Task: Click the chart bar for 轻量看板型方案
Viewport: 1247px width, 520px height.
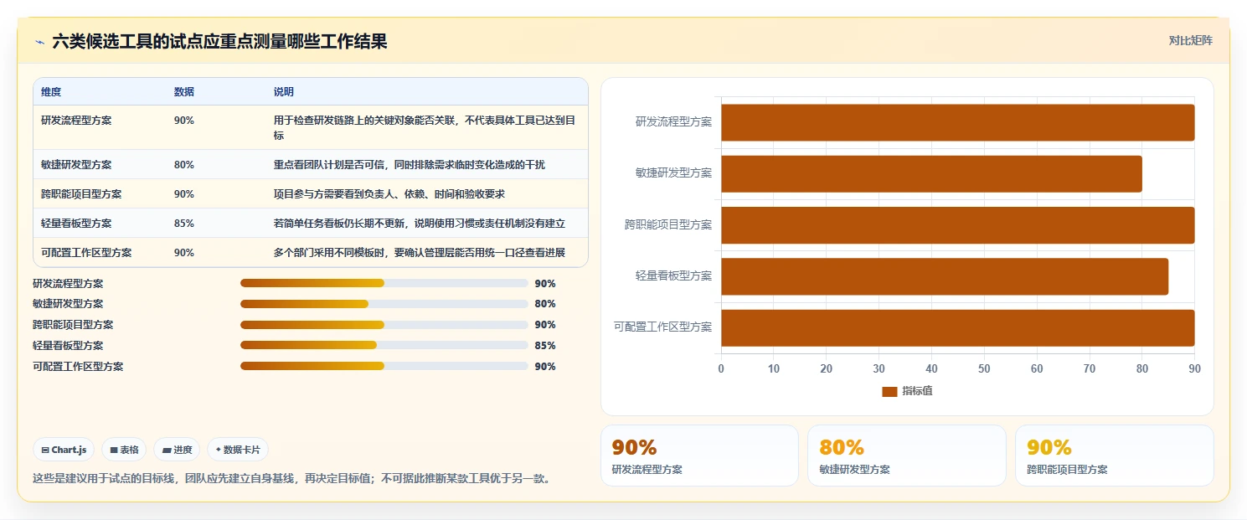Action: [945, 276]
